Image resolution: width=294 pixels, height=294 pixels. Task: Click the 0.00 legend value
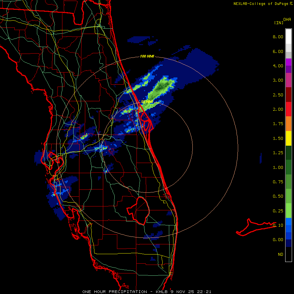tap(278, 240)
